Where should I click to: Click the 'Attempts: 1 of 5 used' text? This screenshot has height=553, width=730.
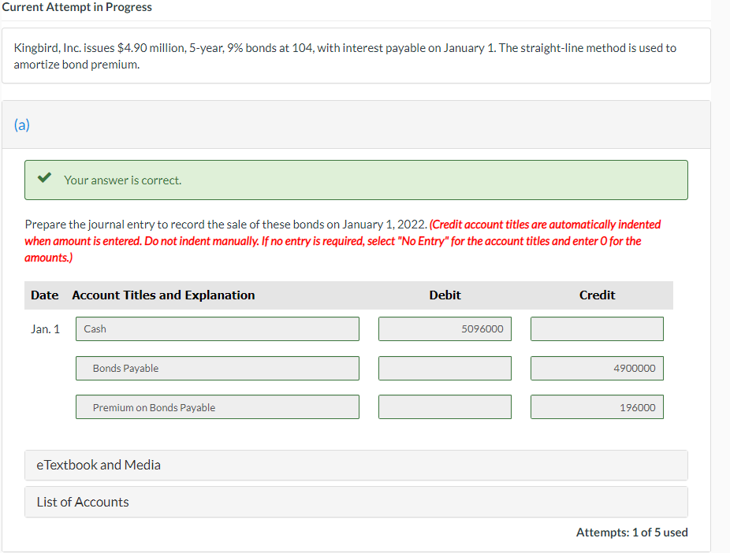(631, 533)
